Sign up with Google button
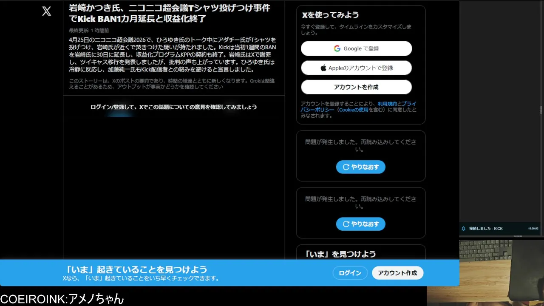 [356, 48]
